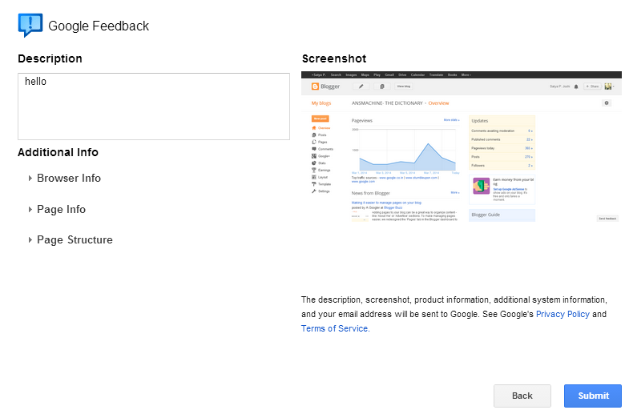Screen dimensions: 625x414
Task: Click the posts list icon beside the pencil
Action: [382, 86]
